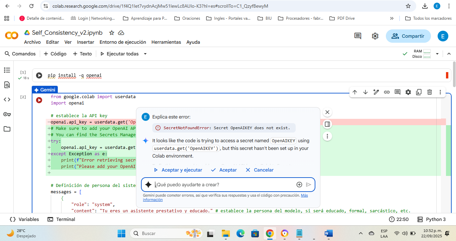Screen dimensions: 456x241
Task: Open the Variables panel
Action: point(24,219)
